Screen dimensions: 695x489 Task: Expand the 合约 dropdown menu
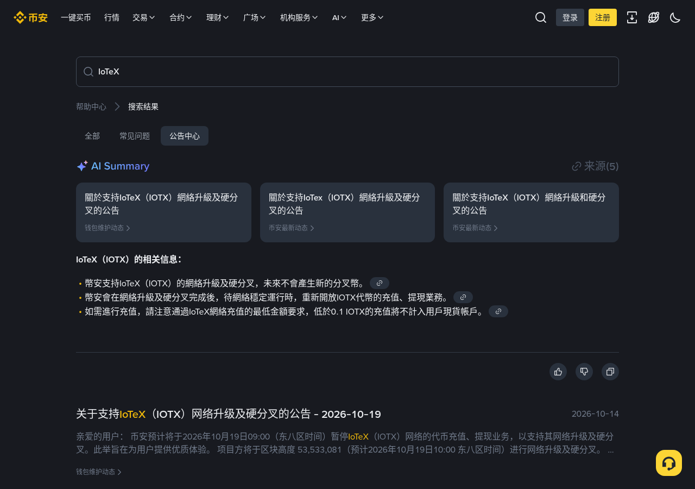(x=181, y=17)
